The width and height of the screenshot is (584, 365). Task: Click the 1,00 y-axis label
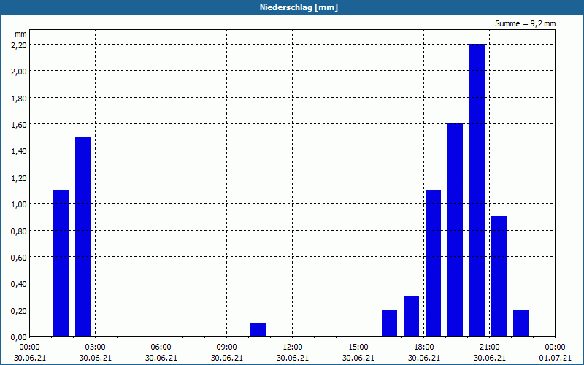19,204
